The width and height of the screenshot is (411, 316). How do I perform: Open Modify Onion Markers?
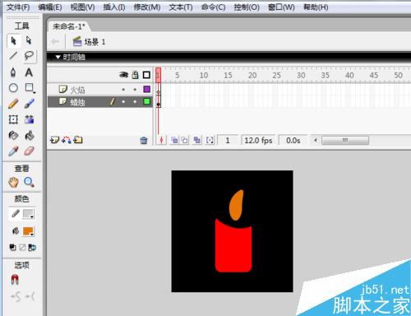[x=210, y=140]
